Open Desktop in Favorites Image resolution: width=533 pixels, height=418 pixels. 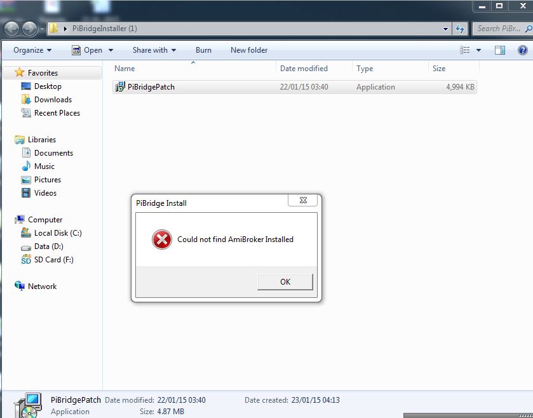[x=48, y=86]
